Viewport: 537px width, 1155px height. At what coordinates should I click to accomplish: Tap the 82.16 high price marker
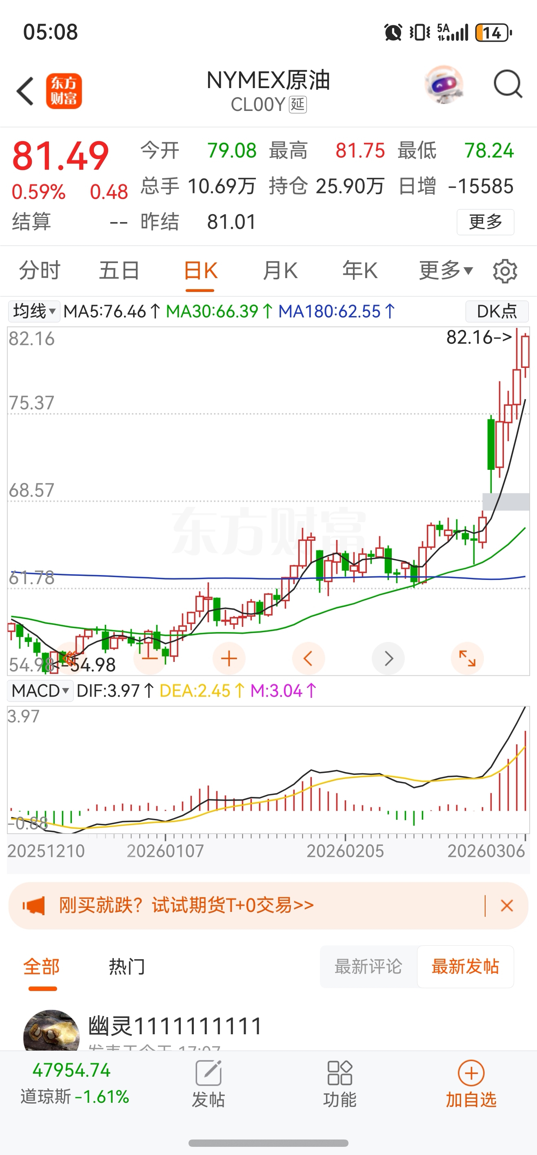(479, 337)
